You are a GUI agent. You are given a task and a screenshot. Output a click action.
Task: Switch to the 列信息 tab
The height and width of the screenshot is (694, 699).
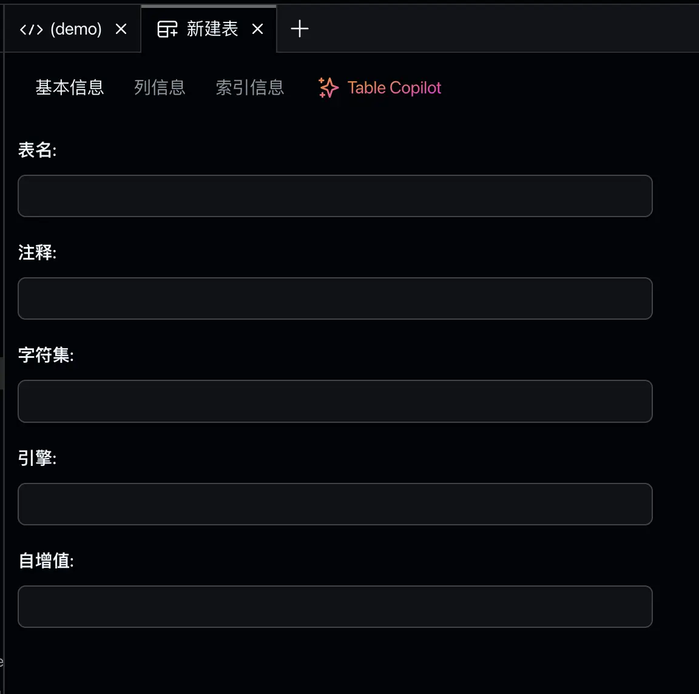[x=160, y=88]
